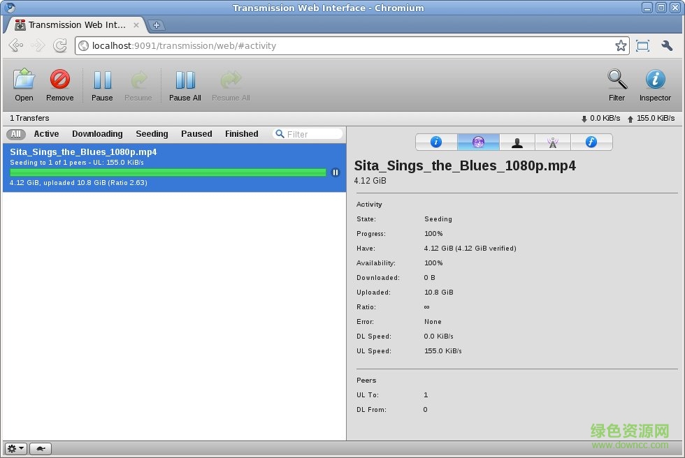
Task: Pause the Sita_Sings_the_Blues torrent
Action: (x=335, y=172)
